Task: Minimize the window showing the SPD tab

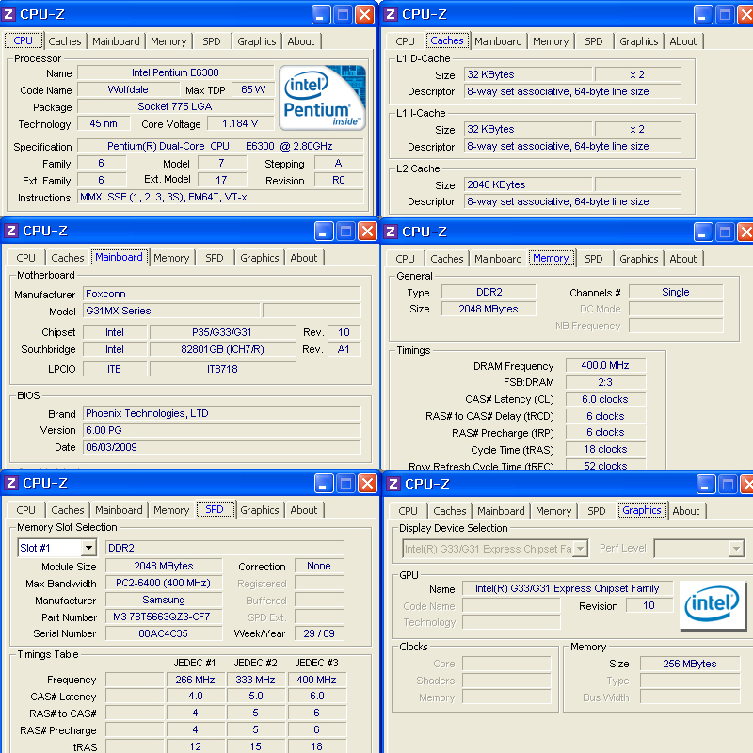Action: tap(324, 484)
